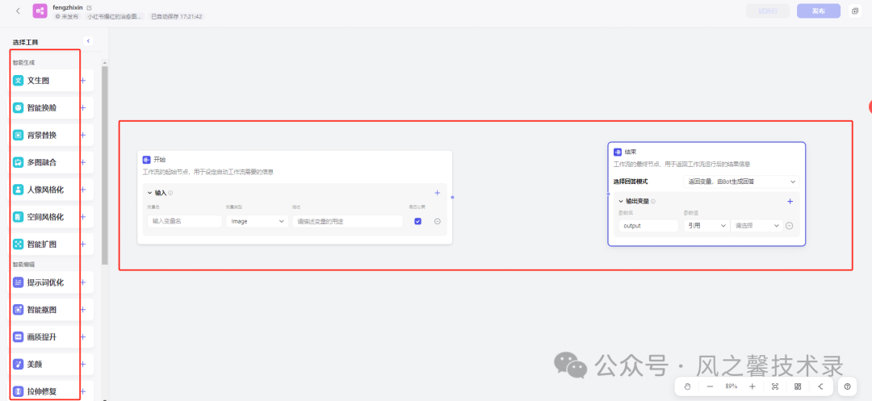Click the 请描述变量的用途 description field
The width and height of the screenshot is (872, 401).
pos(347,221)
